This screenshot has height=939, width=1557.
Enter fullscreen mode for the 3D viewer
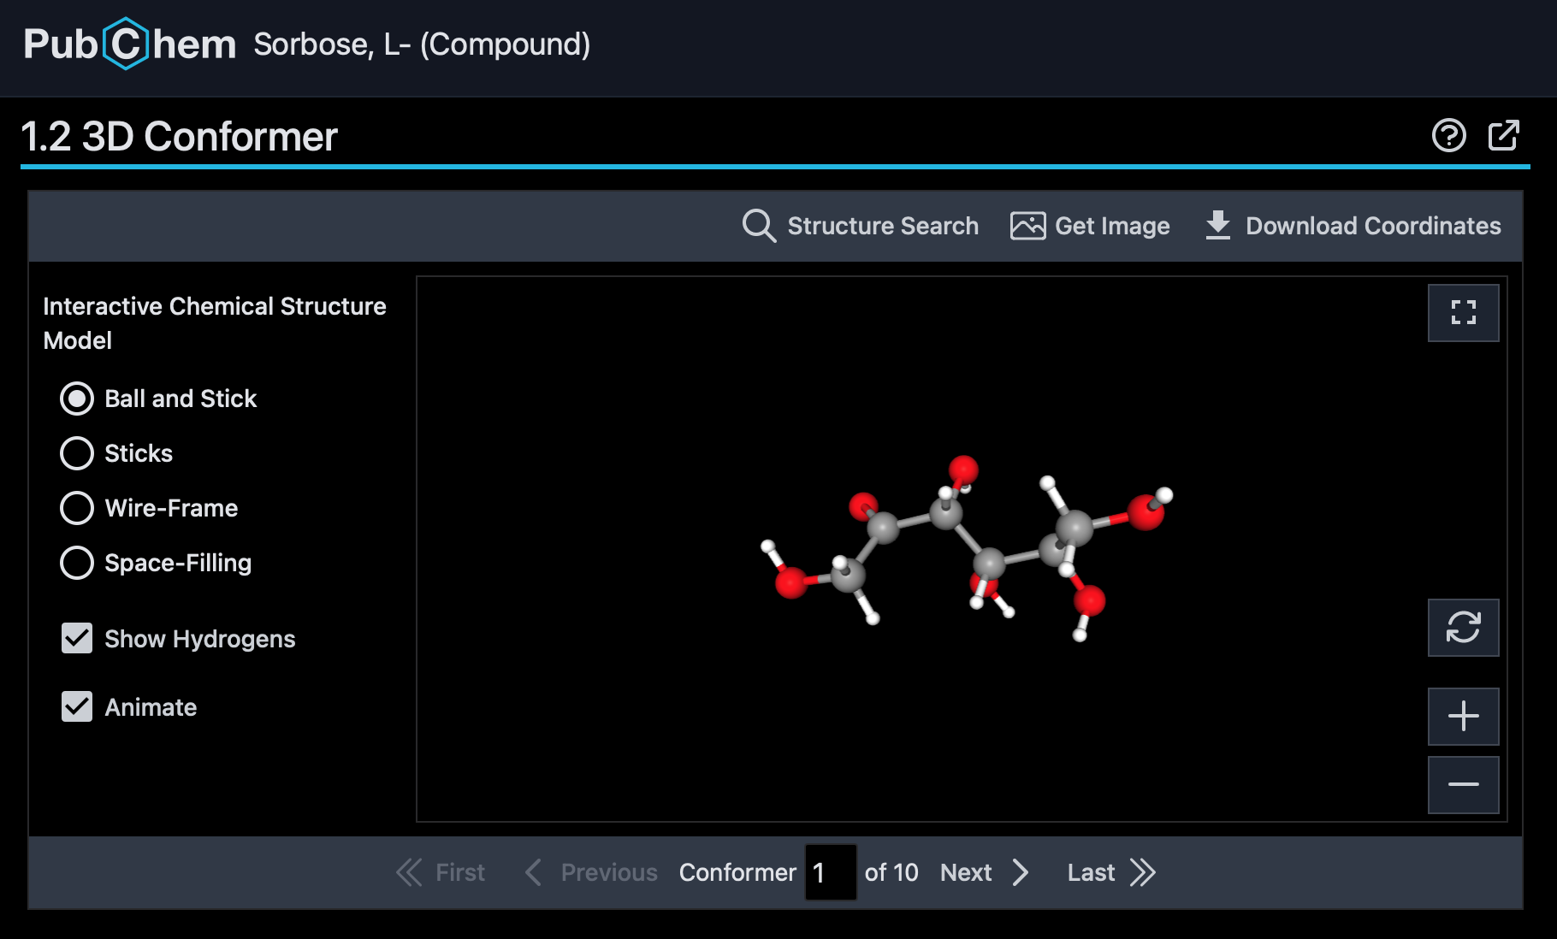coord(1463,313)
